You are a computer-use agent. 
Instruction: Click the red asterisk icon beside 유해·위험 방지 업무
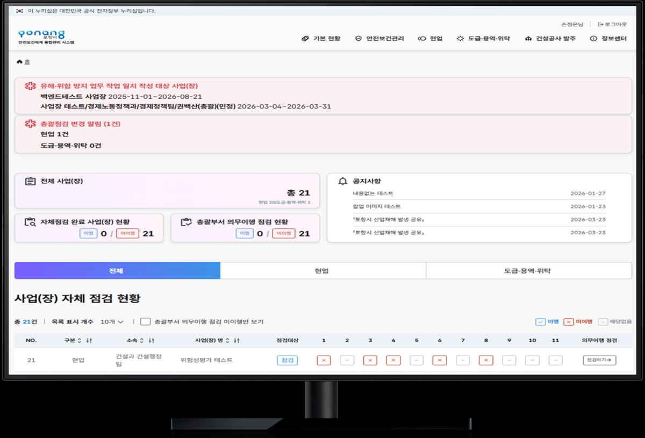click(x=31, y=86)
